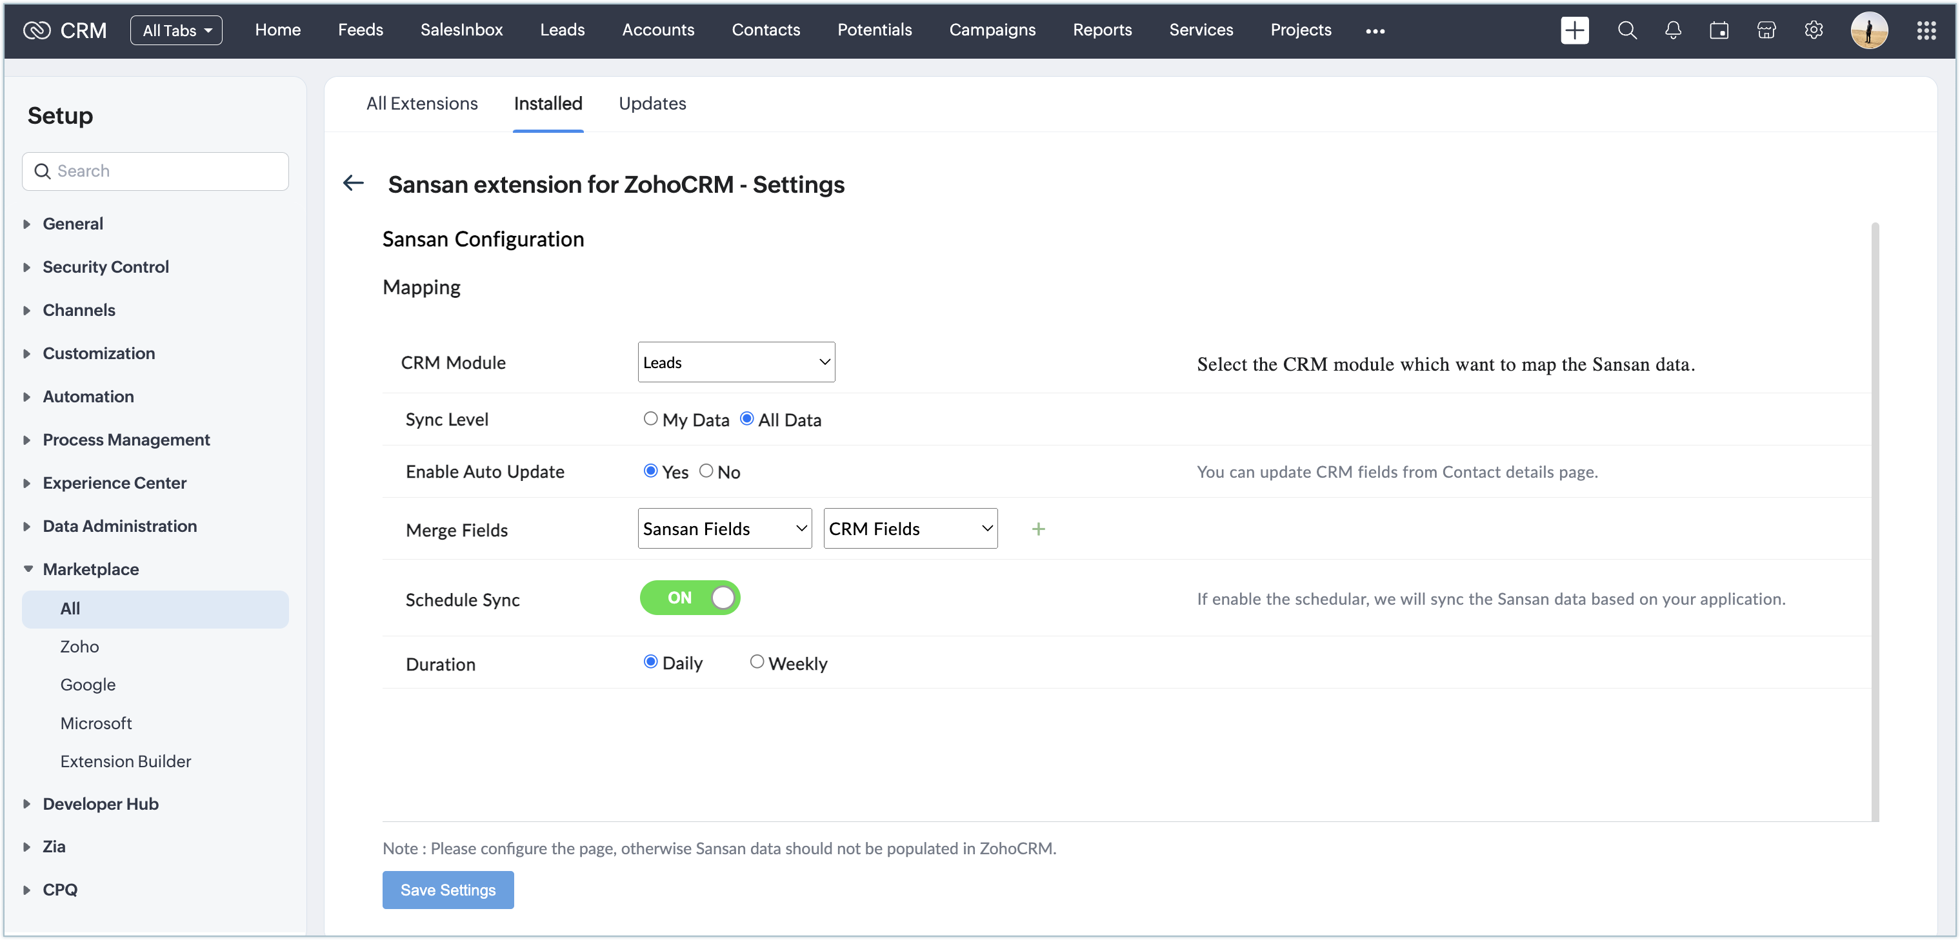The image size is (1960, 940).
Task: Switch to the All Extensions tab
Action: point(421,103)
